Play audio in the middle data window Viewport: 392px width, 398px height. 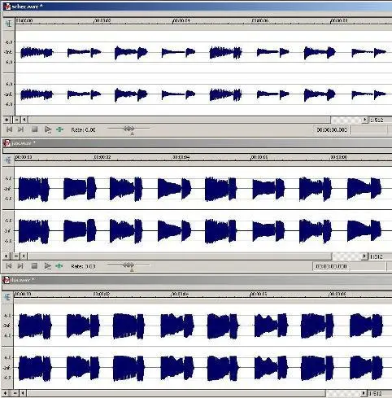47,266
